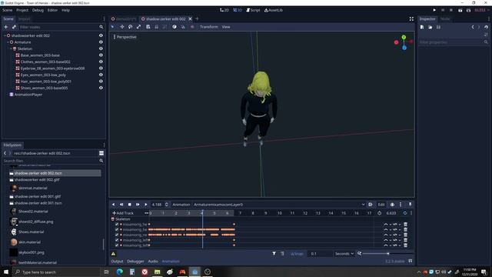Switch to the Node dock tab
Viewport: 492px width, 277px height.
click(445, 18)
